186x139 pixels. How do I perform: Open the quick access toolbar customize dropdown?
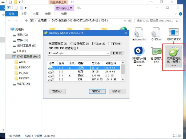point(25,8)
